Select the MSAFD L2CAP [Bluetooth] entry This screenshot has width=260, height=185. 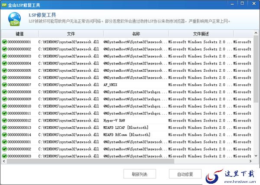tap(126, 128)
